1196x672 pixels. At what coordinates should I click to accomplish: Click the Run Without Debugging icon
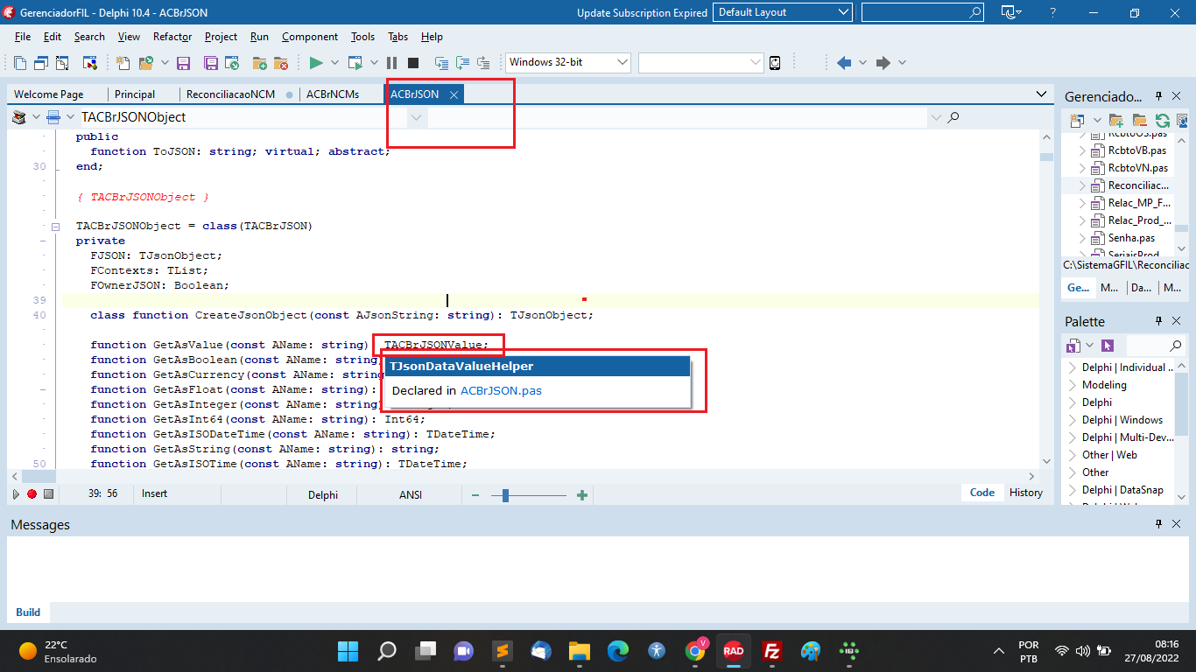tap(355, 63)
